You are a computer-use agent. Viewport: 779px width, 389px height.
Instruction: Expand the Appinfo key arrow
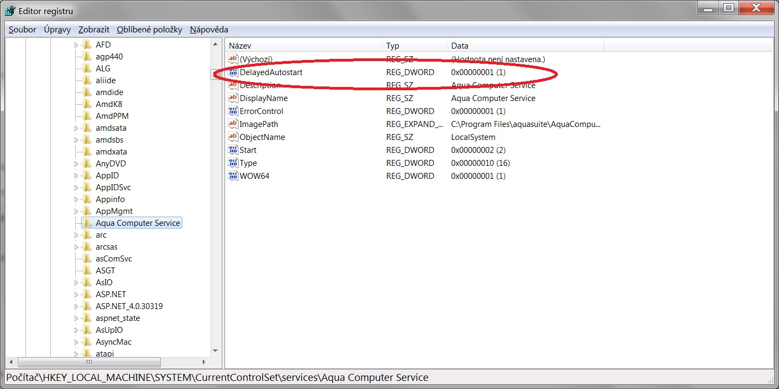tap(76, 199)
